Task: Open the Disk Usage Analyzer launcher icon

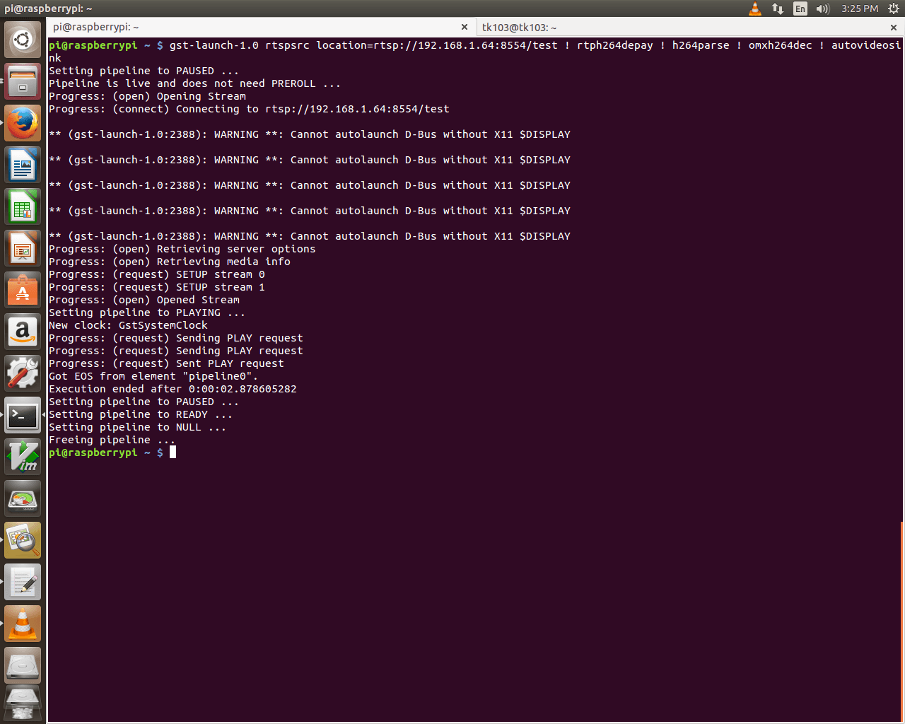Action: [23, 498]
